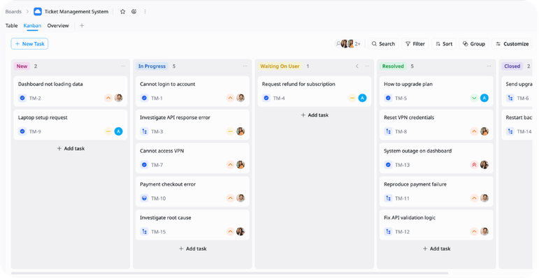Open Investigate API response error card
This screenshot has height=278, width=539.
(x=192, y=124)
